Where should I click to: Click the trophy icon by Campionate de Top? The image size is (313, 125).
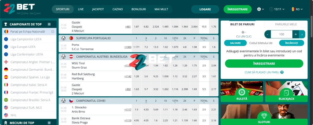coord(6,24)
